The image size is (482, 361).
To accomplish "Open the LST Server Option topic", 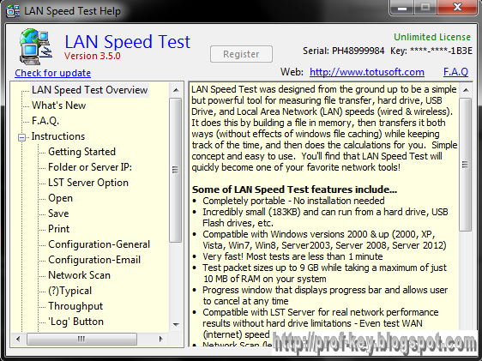I will tap(88, 183).
